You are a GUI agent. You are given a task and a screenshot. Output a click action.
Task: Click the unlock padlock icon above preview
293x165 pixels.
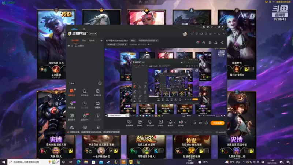click(x=204, y=43)
